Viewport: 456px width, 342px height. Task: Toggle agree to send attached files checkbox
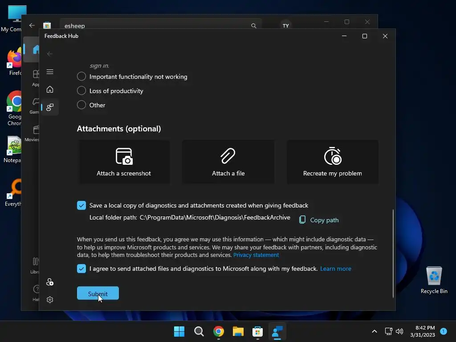point(81,269)
